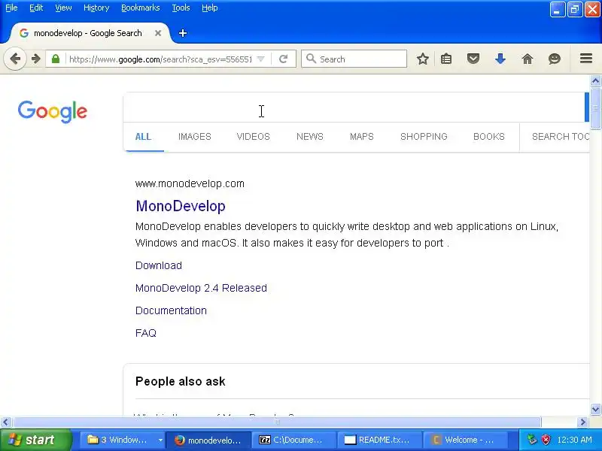Go back with the back arrow button

[15, 59]
